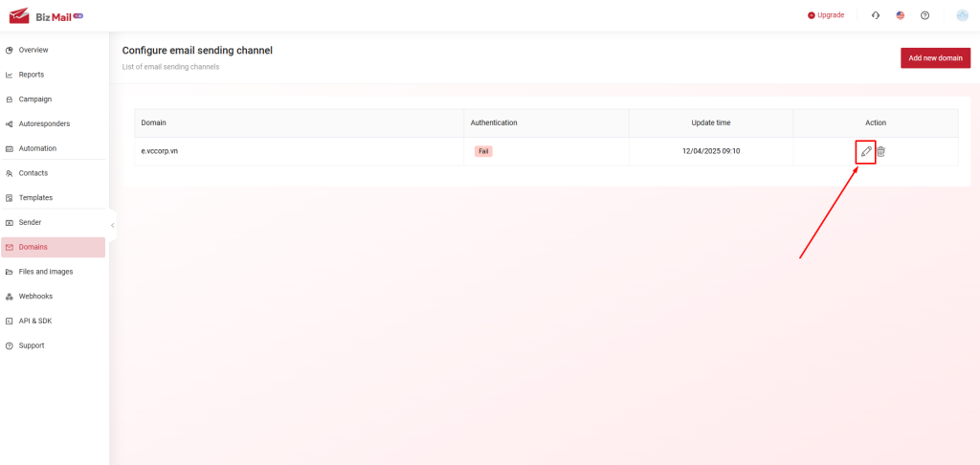The height and width of the screenshot is (465, 980).
Task: Open the user avatar profile menu
Action: click(x=962, y=15)
